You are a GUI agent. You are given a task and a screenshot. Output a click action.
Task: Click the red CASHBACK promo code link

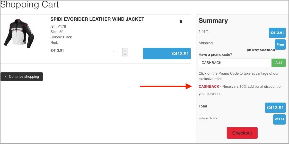click(209, 86)
